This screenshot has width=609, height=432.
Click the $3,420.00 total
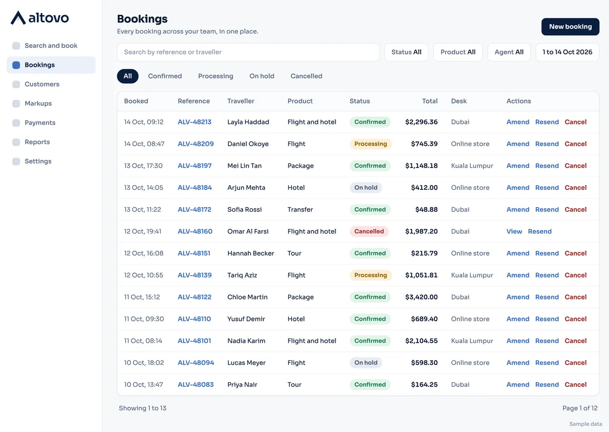[x=421, y=297]
